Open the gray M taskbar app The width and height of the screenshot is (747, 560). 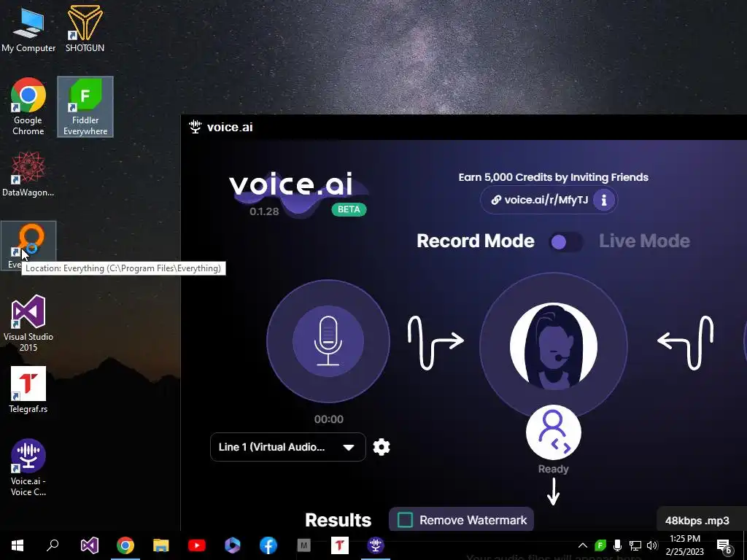click(304, 545)
